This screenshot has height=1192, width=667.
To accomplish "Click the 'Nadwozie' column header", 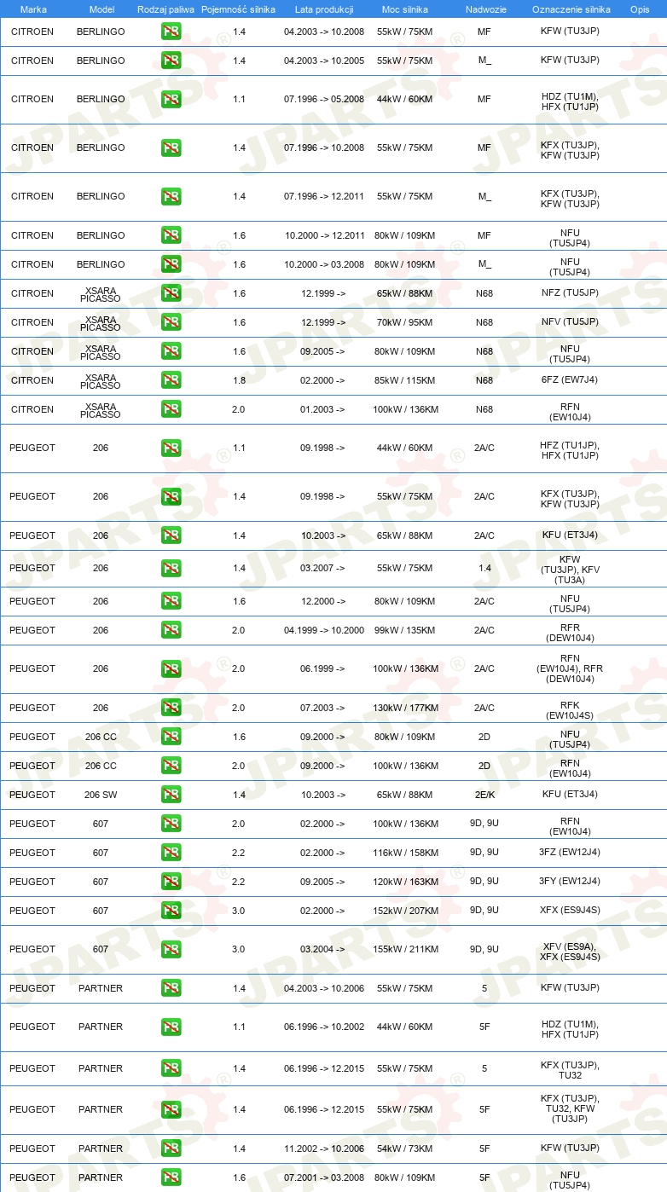I will click(484, 9).
